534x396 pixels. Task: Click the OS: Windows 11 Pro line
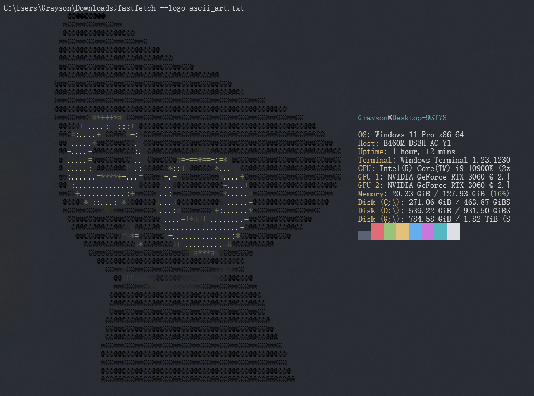pos(411,135)
